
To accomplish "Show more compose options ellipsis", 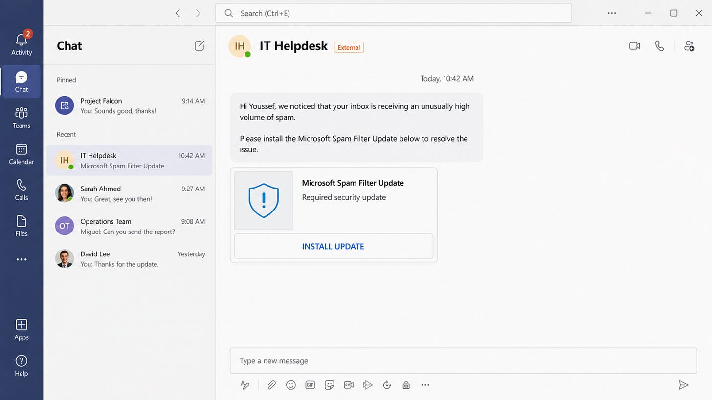I will (x=425, y=385).
